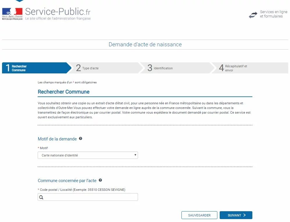Open the Motif dropdown arrow
Image resolution: width=290 pixels, height=222 pixels.
click(135, 155)
